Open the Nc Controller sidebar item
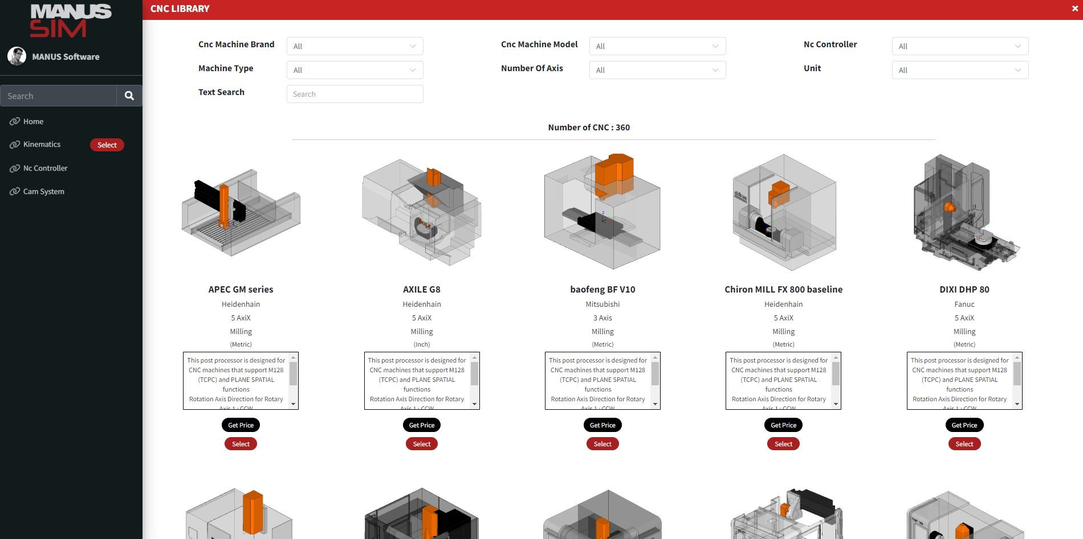Viewport: 1083px width, 539px height. click(x=45, y=168)
